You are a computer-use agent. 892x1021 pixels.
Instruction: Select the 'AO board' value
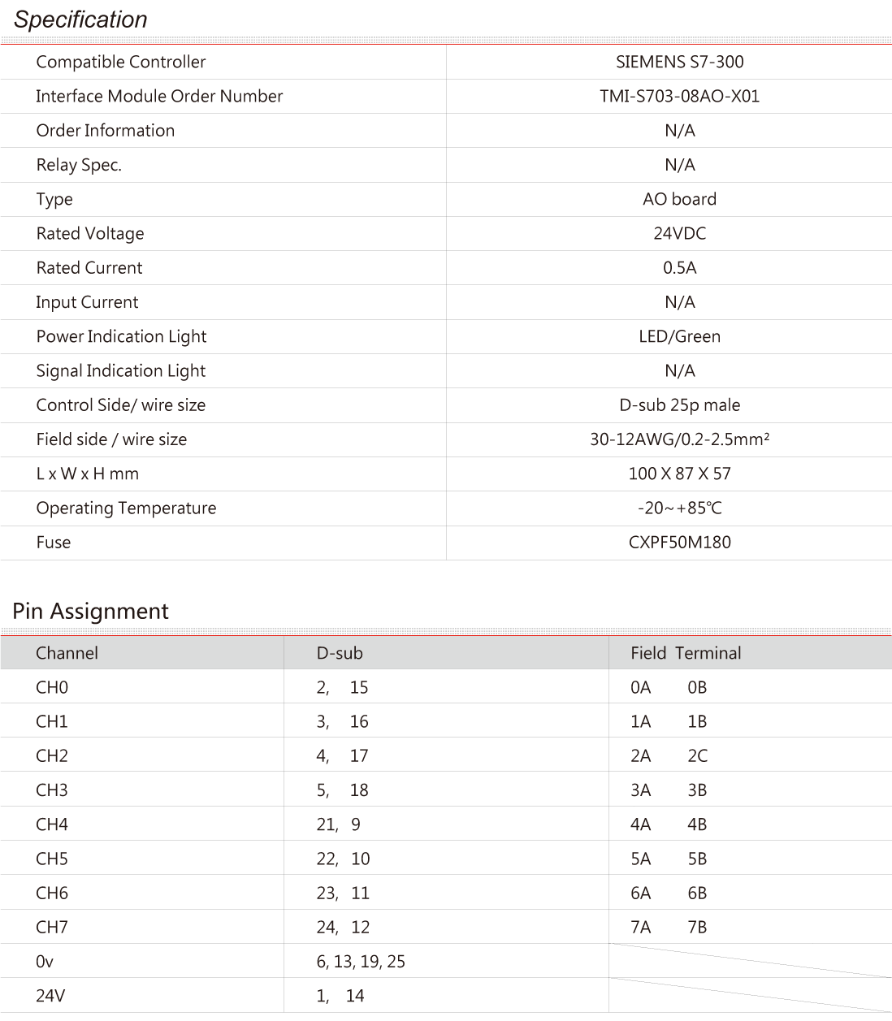680,199
